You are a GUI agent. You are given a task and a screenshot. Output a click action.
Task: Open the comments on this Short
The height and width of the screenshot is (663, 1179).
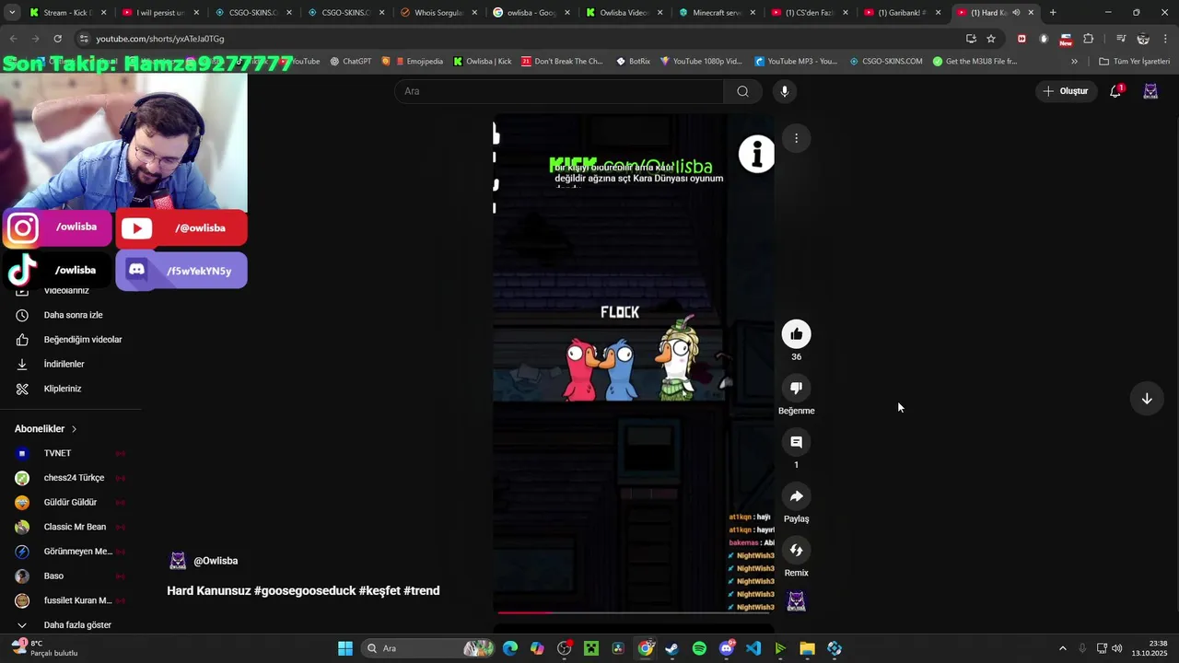point(796,442)
